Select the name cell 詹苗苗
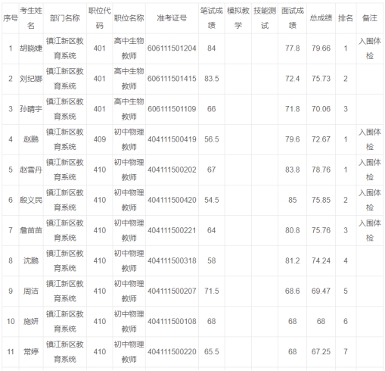The width and height of the screenshot is (385, 371). click(x=31, y=230)
